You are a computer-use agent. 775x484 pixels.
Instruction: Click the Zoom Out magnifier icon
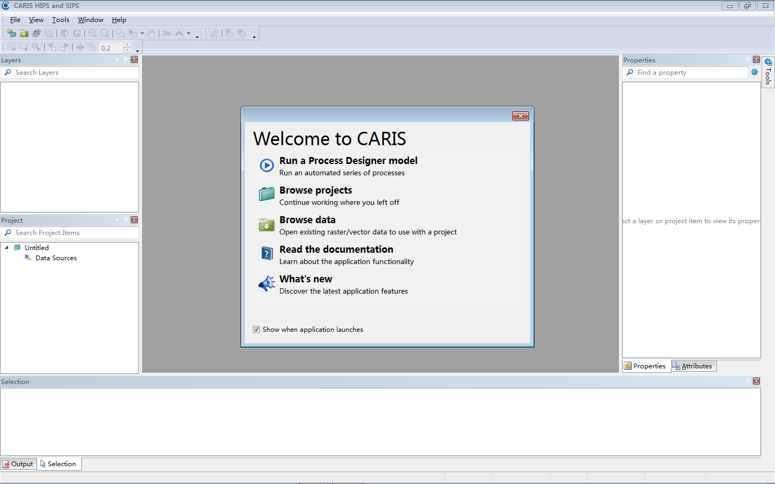tap(105, 33)
